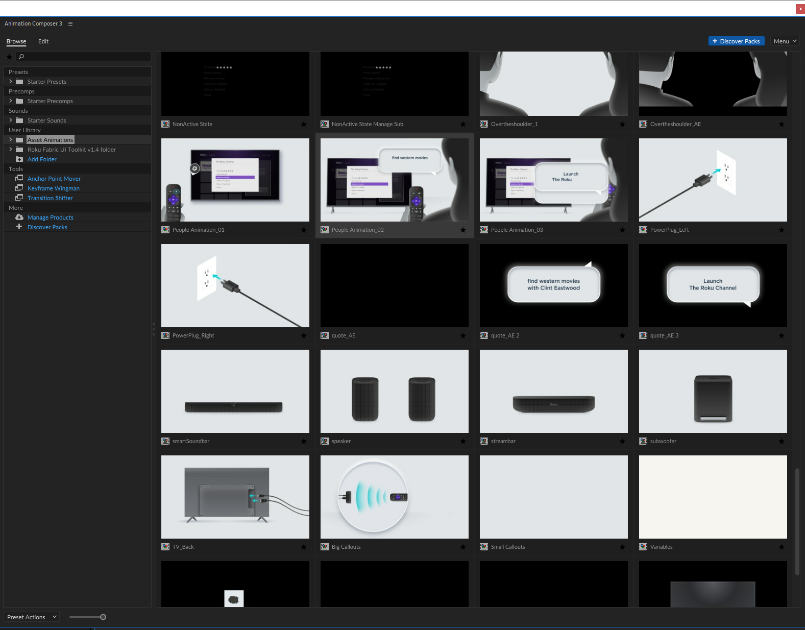The height and width of the screenshot is (630, 805).
Task: Click the Roku Fabric UI Toolkit folder icon
Action: coord(19,150)
